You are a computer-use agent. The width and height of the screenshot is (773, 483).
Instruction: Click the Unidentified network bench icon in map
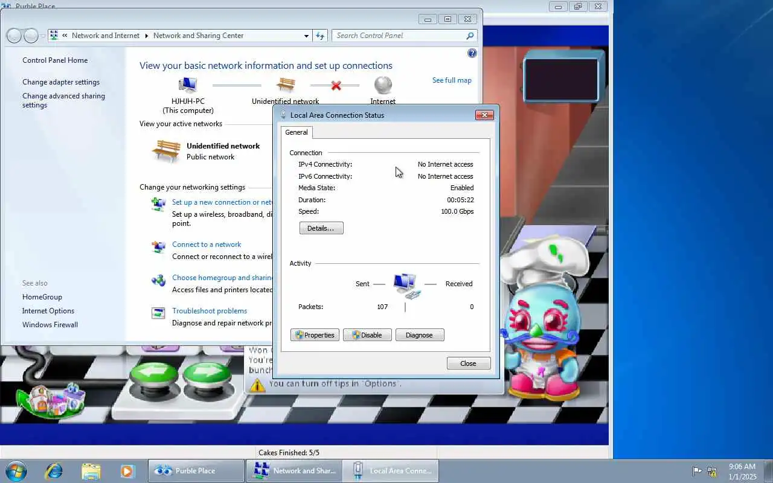click(x=285, y=85)
